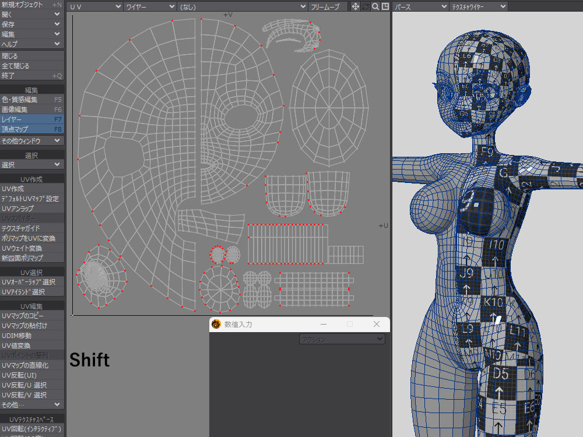Click UVマップのコピー button
The image size is (583, 437).
(31, 316)
